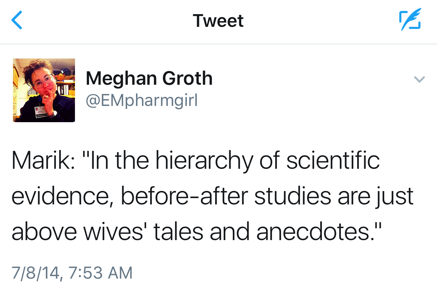Click the word "scientific" in tweet

click(x=333, y=160)
